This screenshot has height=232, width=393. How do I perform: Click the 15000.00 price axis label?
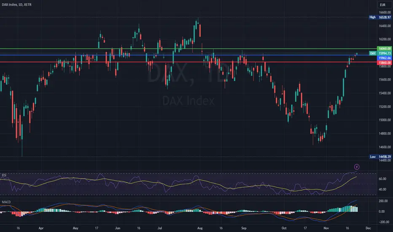point(385,120)
